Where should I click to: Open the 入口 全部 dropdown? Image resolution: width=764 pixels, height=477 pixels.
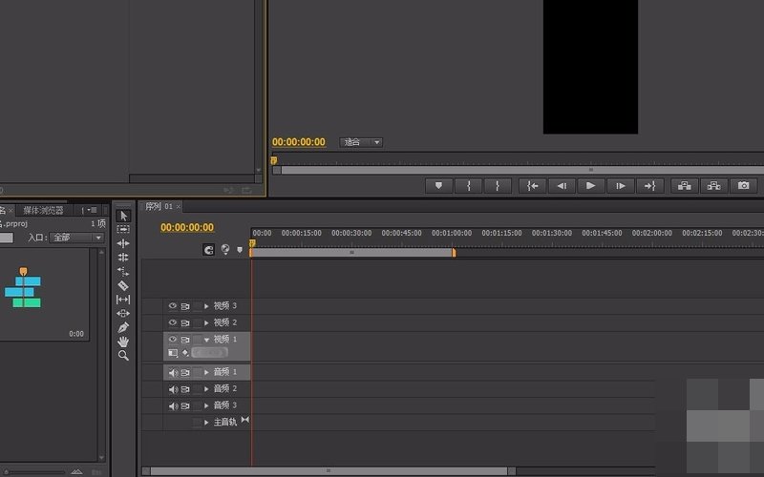[76, 238]
